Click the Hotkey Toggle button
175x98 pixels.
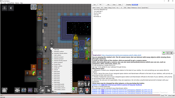coord(171,95)
